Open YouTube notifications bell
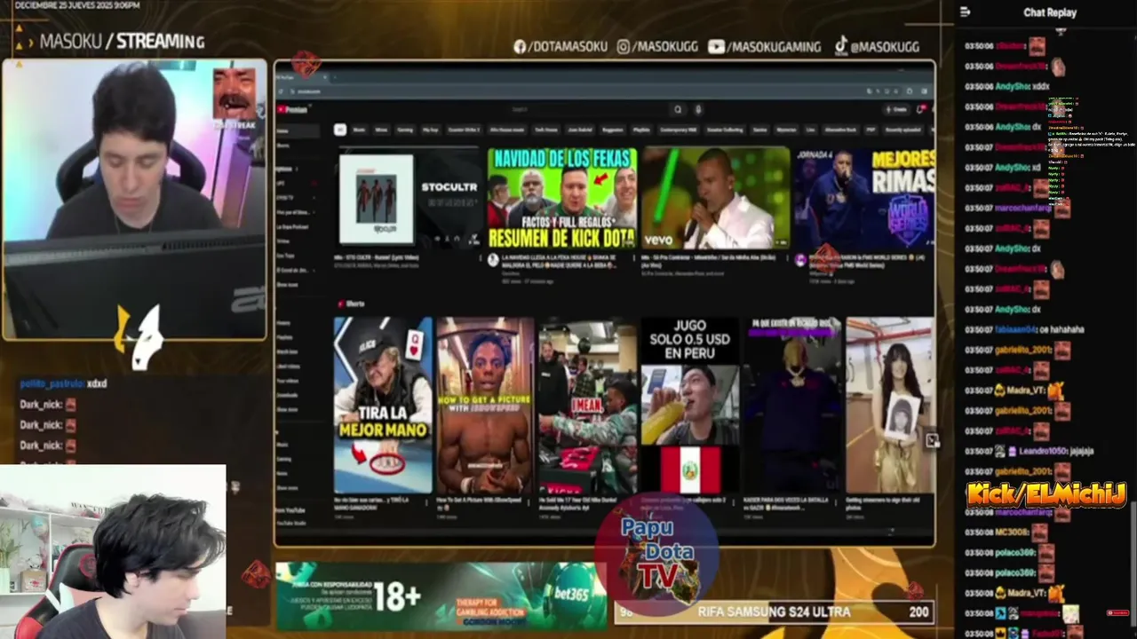 tap(920, 109)
